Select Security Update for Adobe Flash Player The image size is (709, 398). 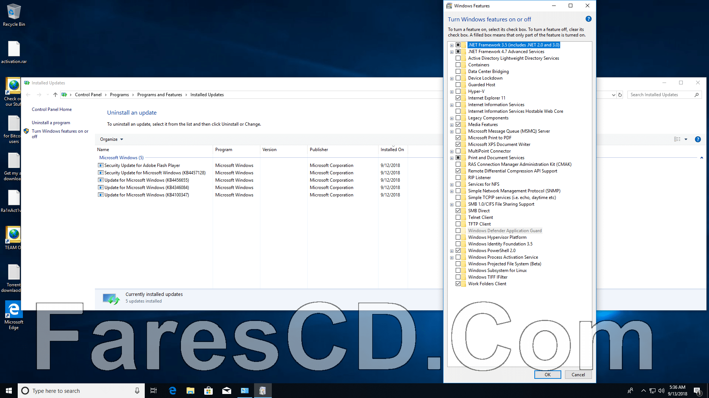click(x=142, y=165)
